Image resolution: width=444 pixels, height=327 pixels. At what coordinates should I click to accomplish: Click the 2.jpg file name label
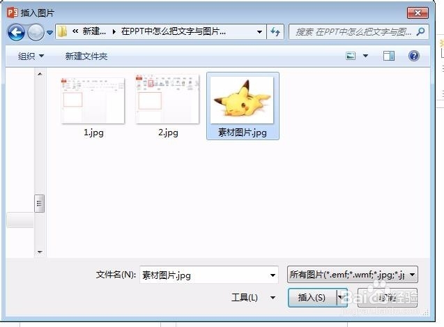pyautogui.click(x=168, y=132)
